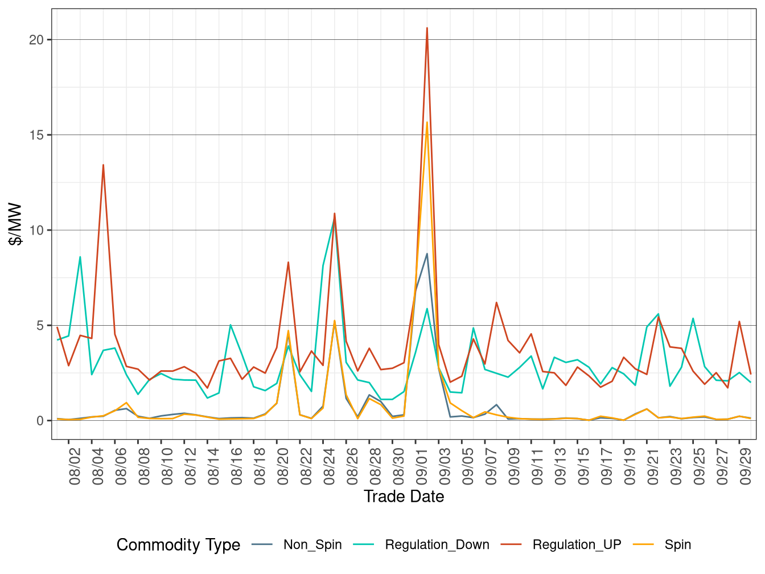Click the Trade Date axis title
765x574 pixels.
click(405, 497)
